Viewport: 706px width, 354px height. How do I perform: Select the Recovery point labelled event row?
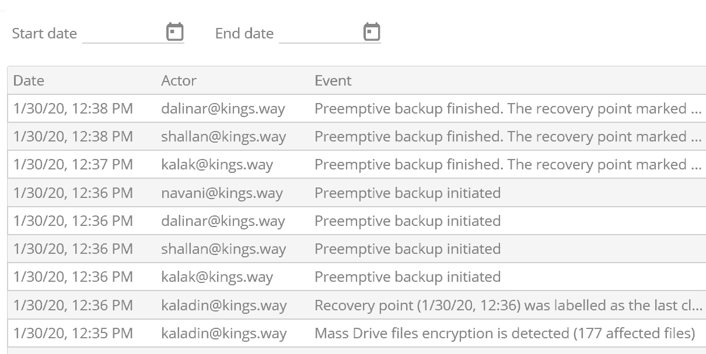(x=508, y=305)
